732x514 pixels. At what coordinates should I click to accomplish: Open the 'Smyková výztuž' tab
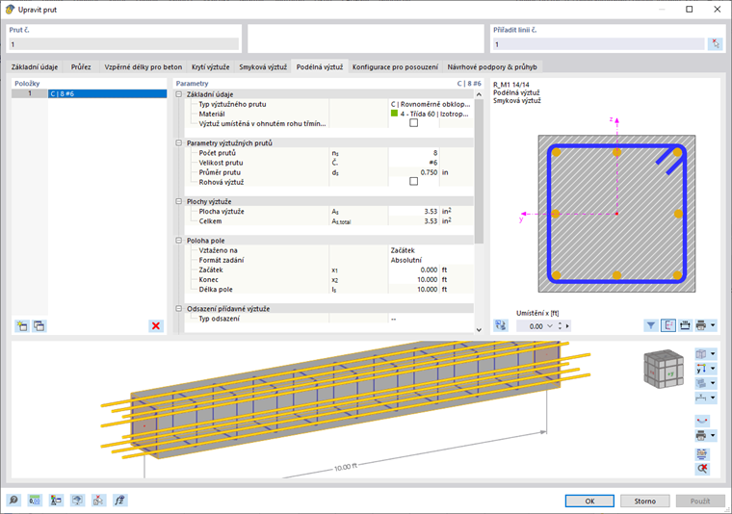pos(263,66)
